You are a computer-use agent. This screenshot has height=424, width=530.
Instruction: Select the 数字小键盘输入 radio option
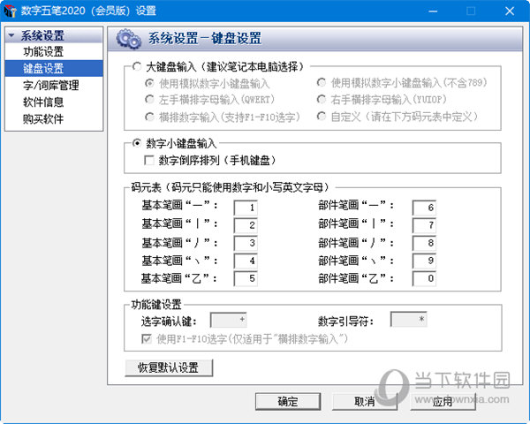(136, 143)
